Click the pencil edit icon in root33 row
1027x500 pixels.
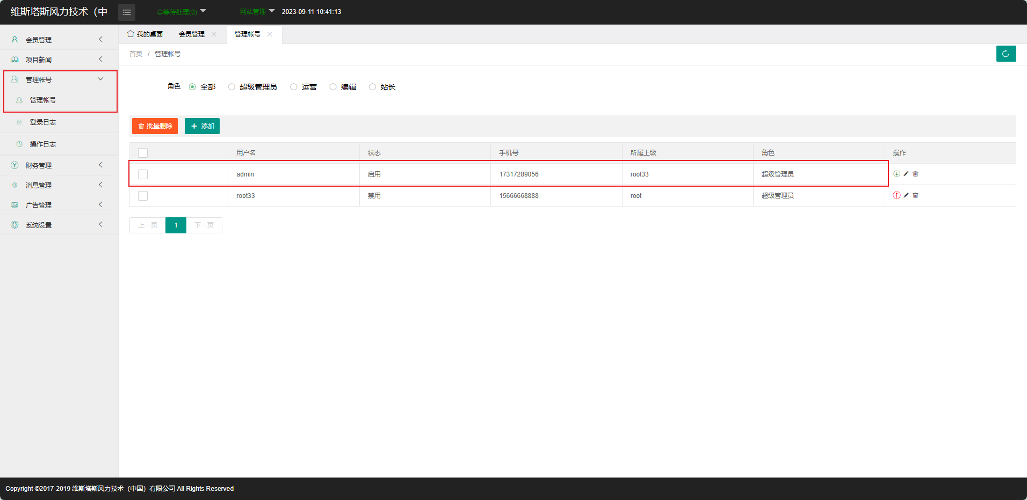click(x=906, y=195)
